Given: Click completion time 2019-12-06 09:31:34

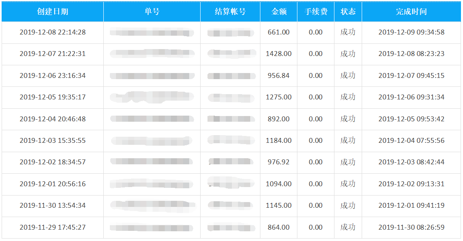Looking at the screenshot, I should 411,97.
